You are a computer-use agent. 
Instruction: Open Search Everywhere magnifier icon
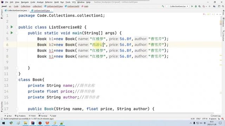223,6
